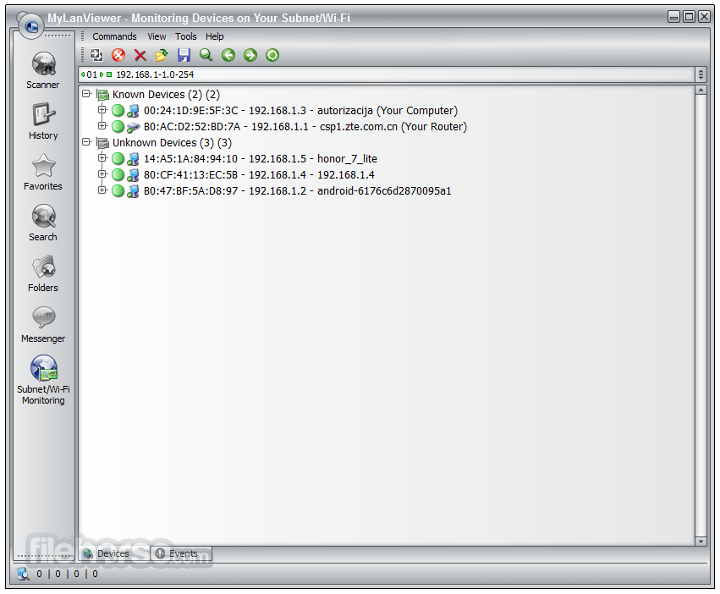Click the open folder toolbar icon
This screenshot has width=720, height=594.
point(162,55)
